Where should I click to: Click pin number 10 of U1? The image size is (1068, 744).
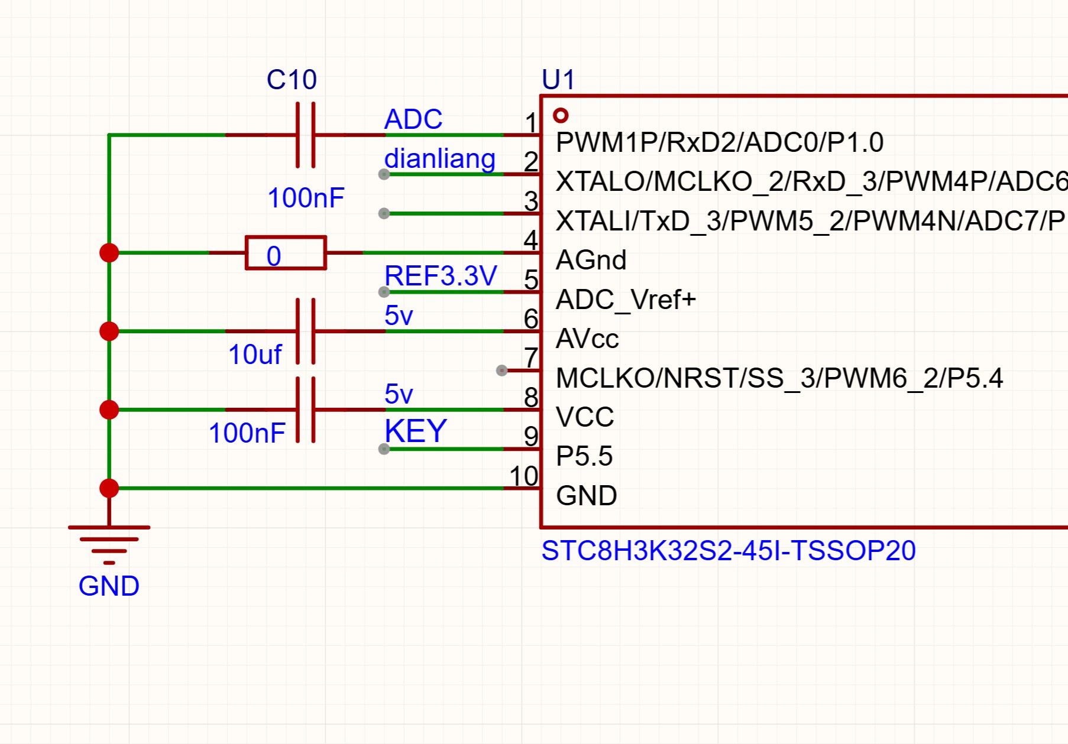524,476
